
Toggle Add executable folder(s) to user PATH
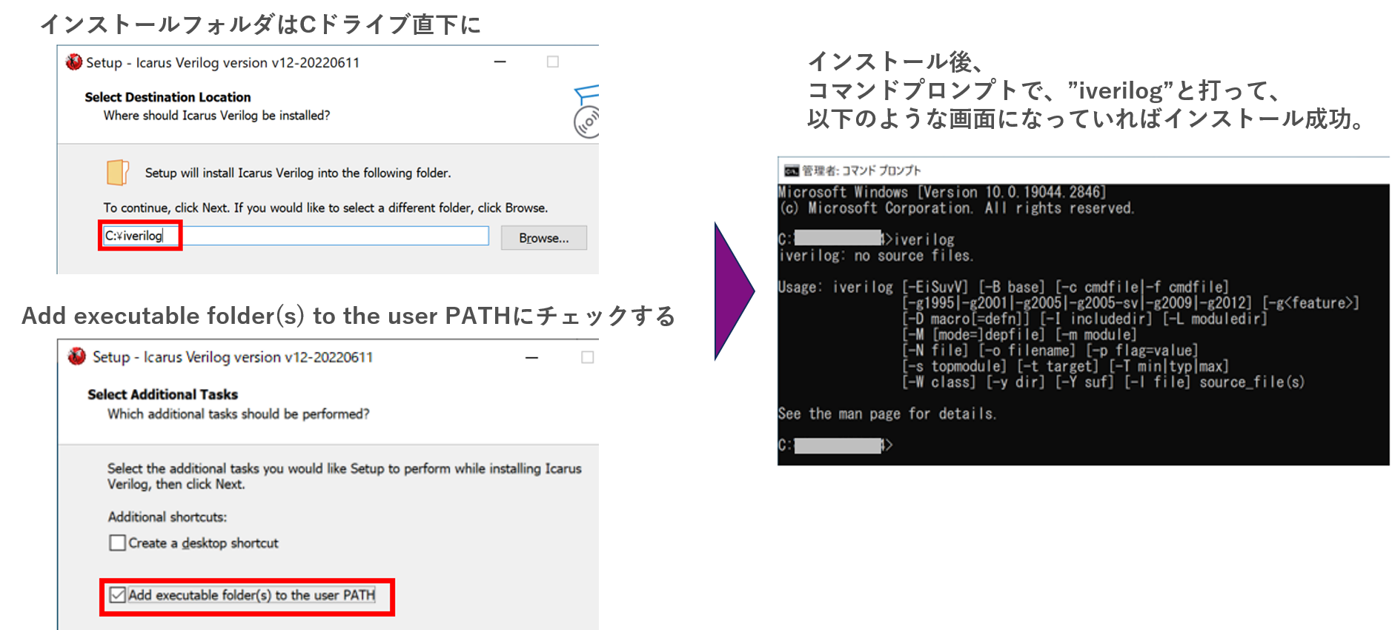tap(117, 594)
